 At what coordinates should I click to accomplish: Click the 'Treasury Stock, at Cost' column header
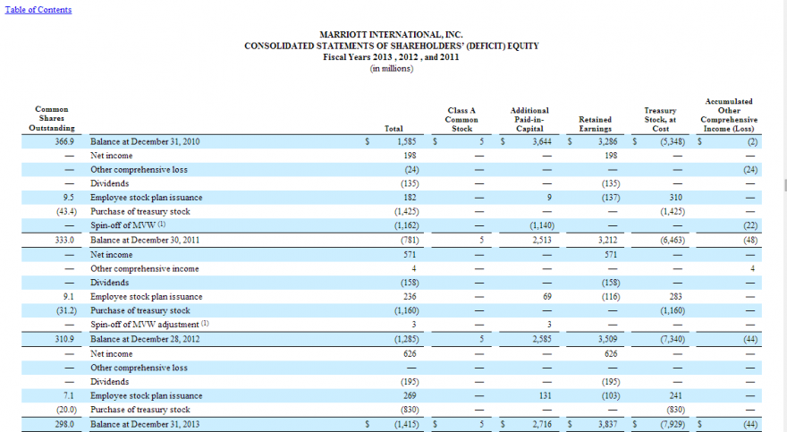[x=661, y=120]
